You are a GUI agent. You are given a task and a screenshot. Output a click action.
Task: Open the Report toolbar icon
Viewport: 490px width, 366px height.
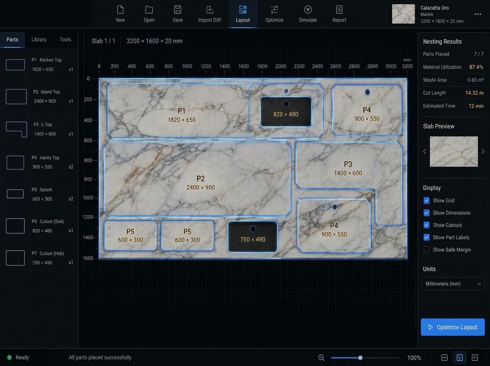tap(339, 10)
